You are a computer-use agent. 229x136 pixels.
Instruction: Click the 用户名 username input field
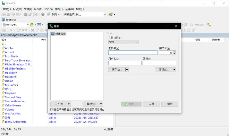(125, 63)
